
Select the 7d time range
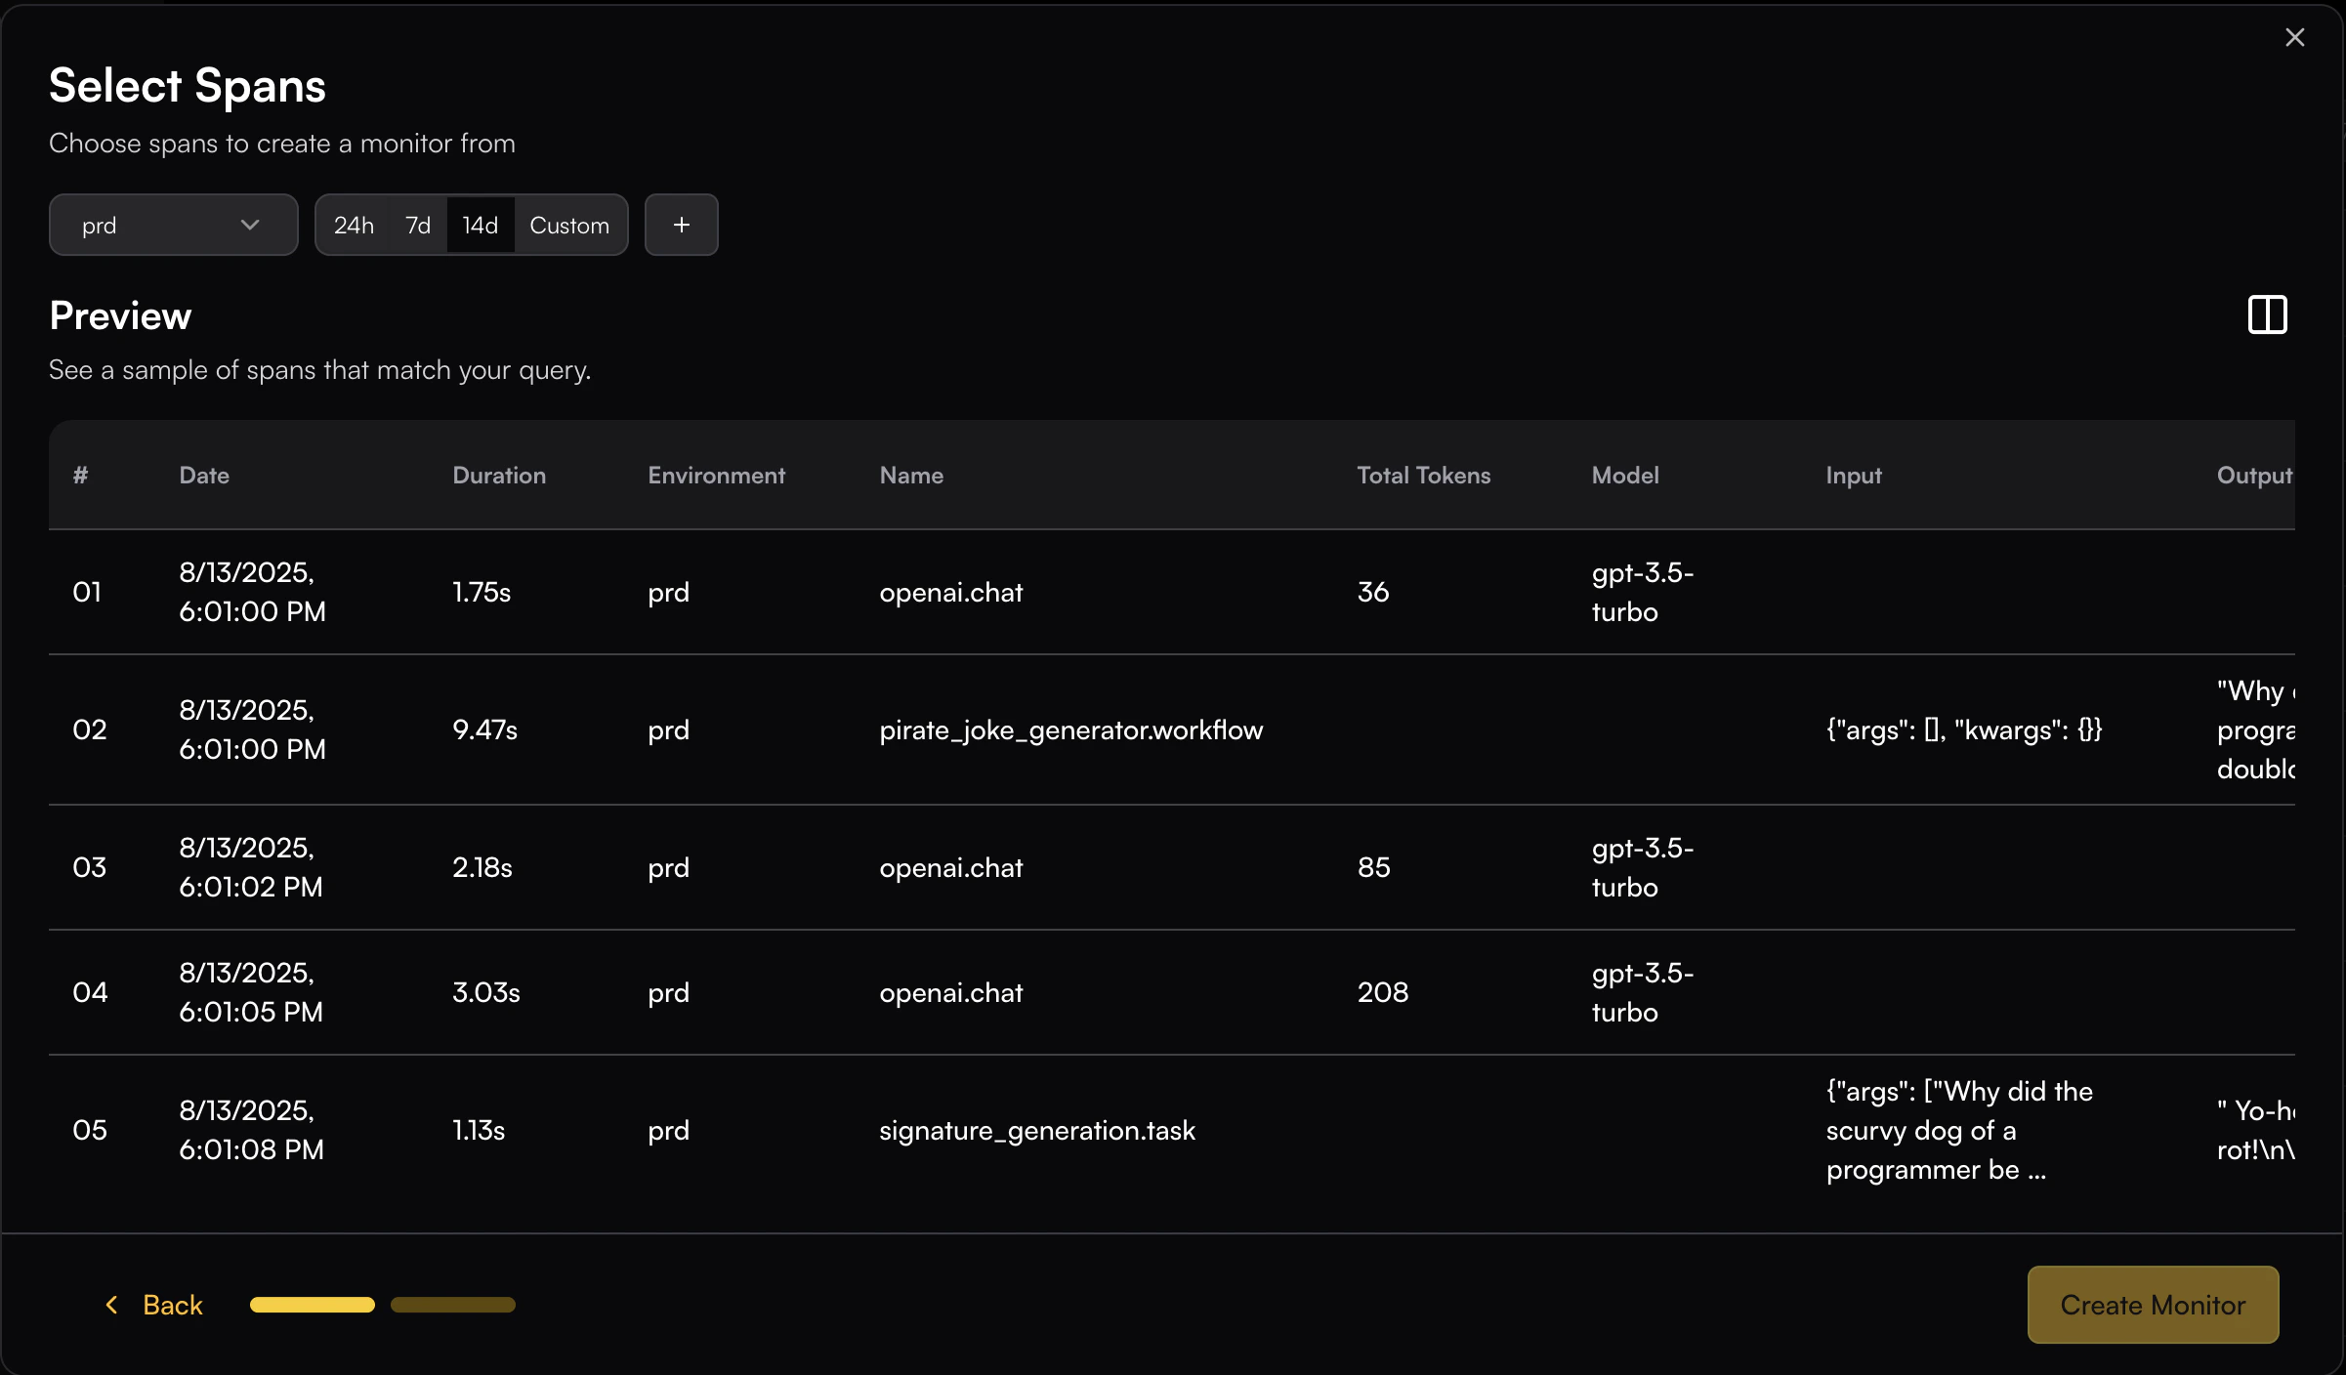(x=418, y=225)
